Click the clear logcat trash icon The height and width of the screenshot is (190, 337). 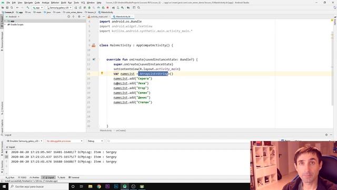[6, 152]
